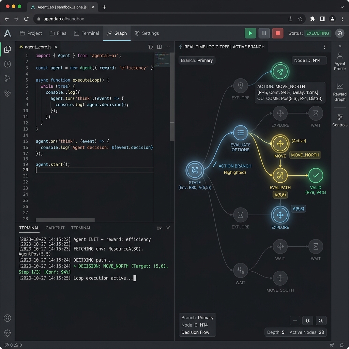Select the EVALUATE OPTIONS node
The width and height of the screenshot is (349, 349).
[x=240, y=133]
